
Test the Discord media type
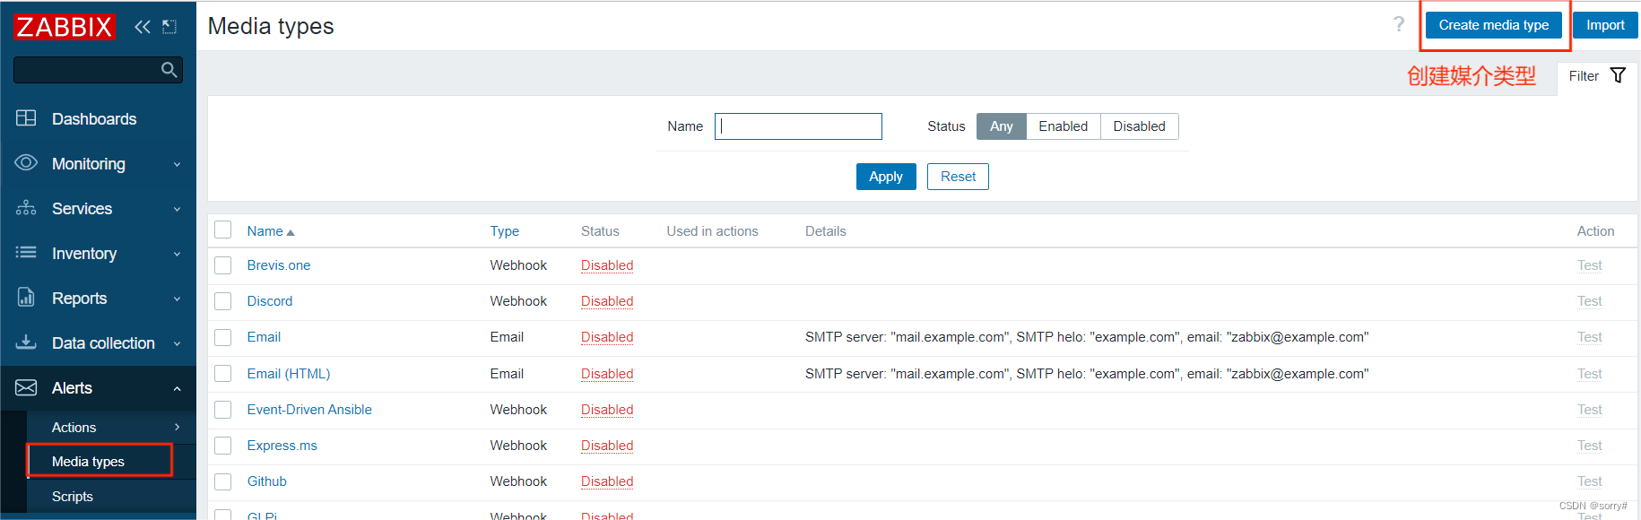[x=1589, y=301]
